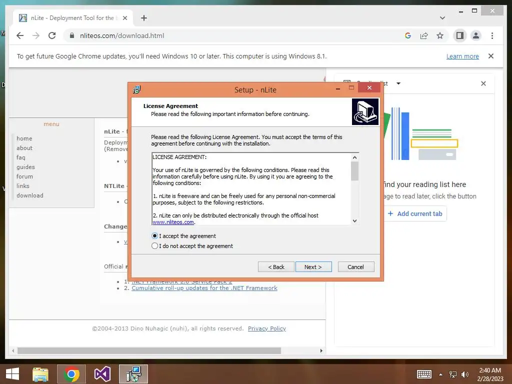The image size is (512, 384).
Task: Click horizontal scrollbar left arrow
Action: tap(13, 350)
